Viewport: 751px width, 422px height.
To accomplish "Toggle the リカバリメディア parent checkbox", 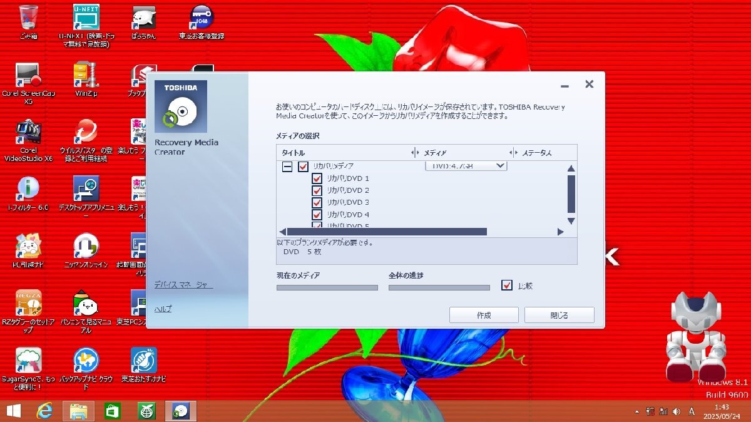I will [x=304, y=167].
